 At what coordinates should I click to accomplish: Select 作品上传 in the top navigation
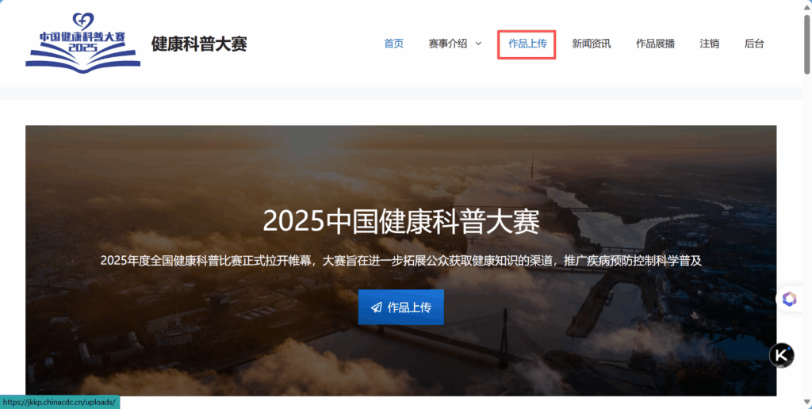pos(527,44)
